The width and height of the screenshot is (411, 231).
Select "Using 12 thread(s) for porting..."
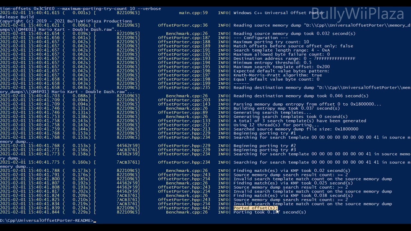pyautogui.click(x=276, y=125)
